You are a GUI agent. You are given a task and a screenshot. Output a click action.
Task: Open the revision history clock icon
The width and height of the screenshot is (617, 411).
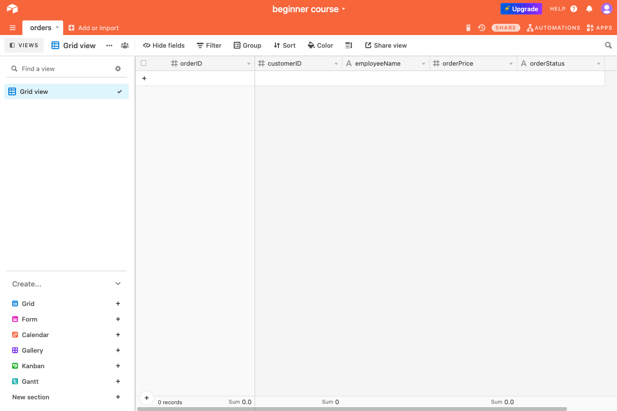(481, 28)
